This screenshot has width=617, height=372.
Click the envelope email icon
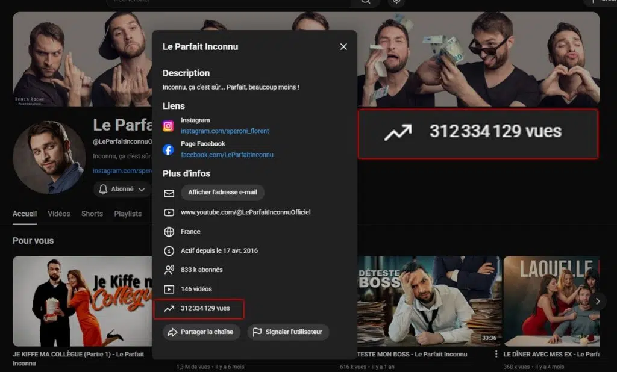point(169,193)
